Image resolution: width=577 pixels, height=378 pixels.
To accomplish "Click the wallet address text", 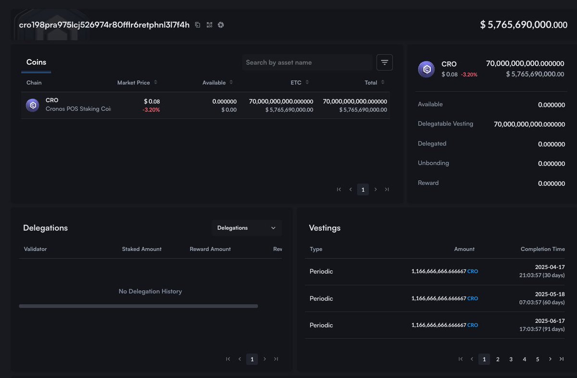I will pos(104,25).
